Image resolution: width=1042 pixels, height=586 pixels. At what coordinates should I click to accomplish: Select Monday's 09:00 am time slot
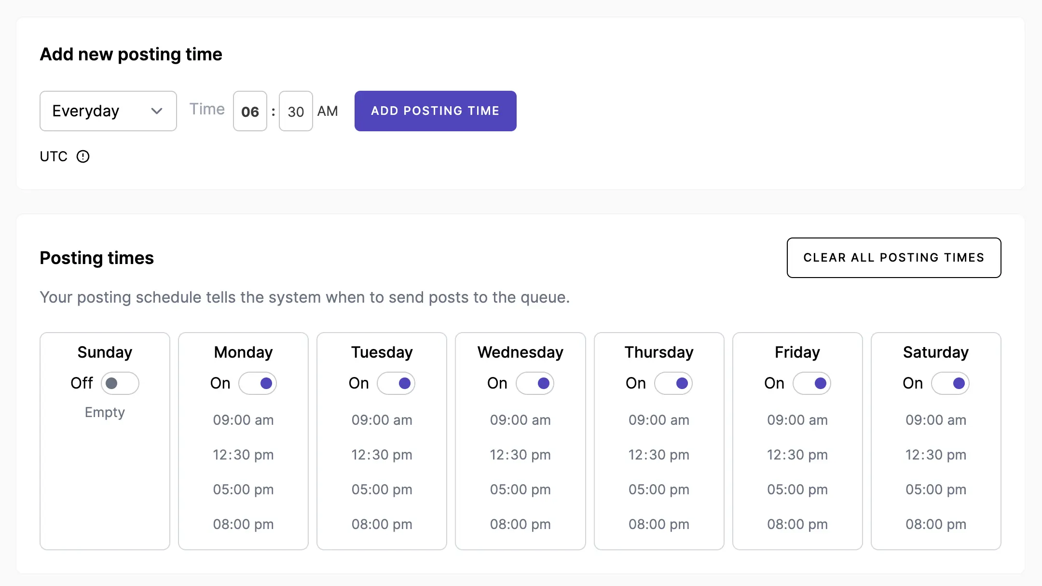[243, 420]
